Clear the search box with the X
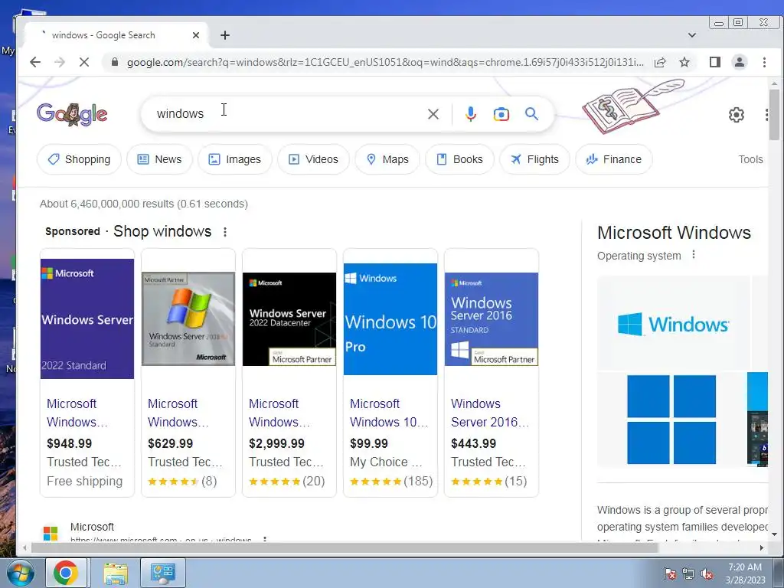This screenshot has width=784, height=588. coord(433,114)
